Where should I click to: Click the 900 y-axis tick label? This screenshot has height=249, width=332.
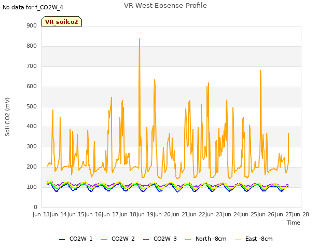[x=32, y=25]
